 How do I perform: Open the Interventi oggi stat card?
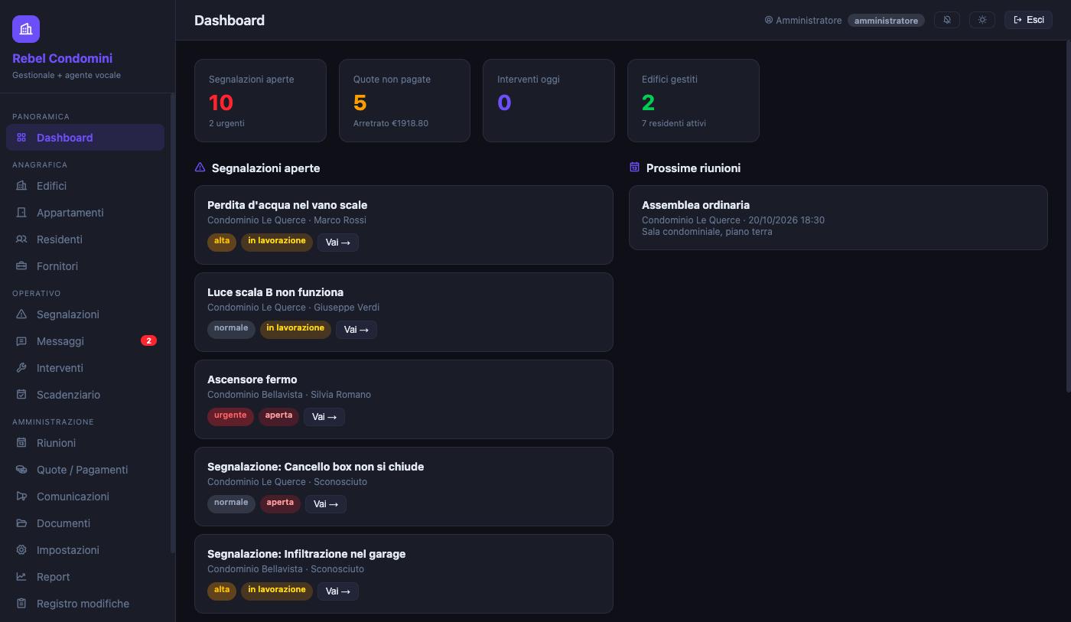[x=549, y=100]
